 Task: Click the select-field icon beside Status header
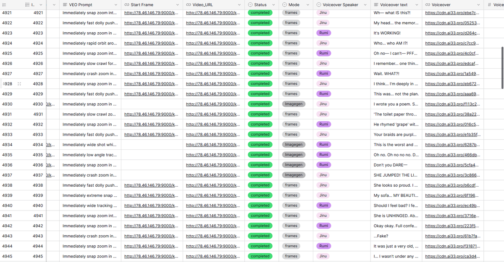(x=250, y=5)
